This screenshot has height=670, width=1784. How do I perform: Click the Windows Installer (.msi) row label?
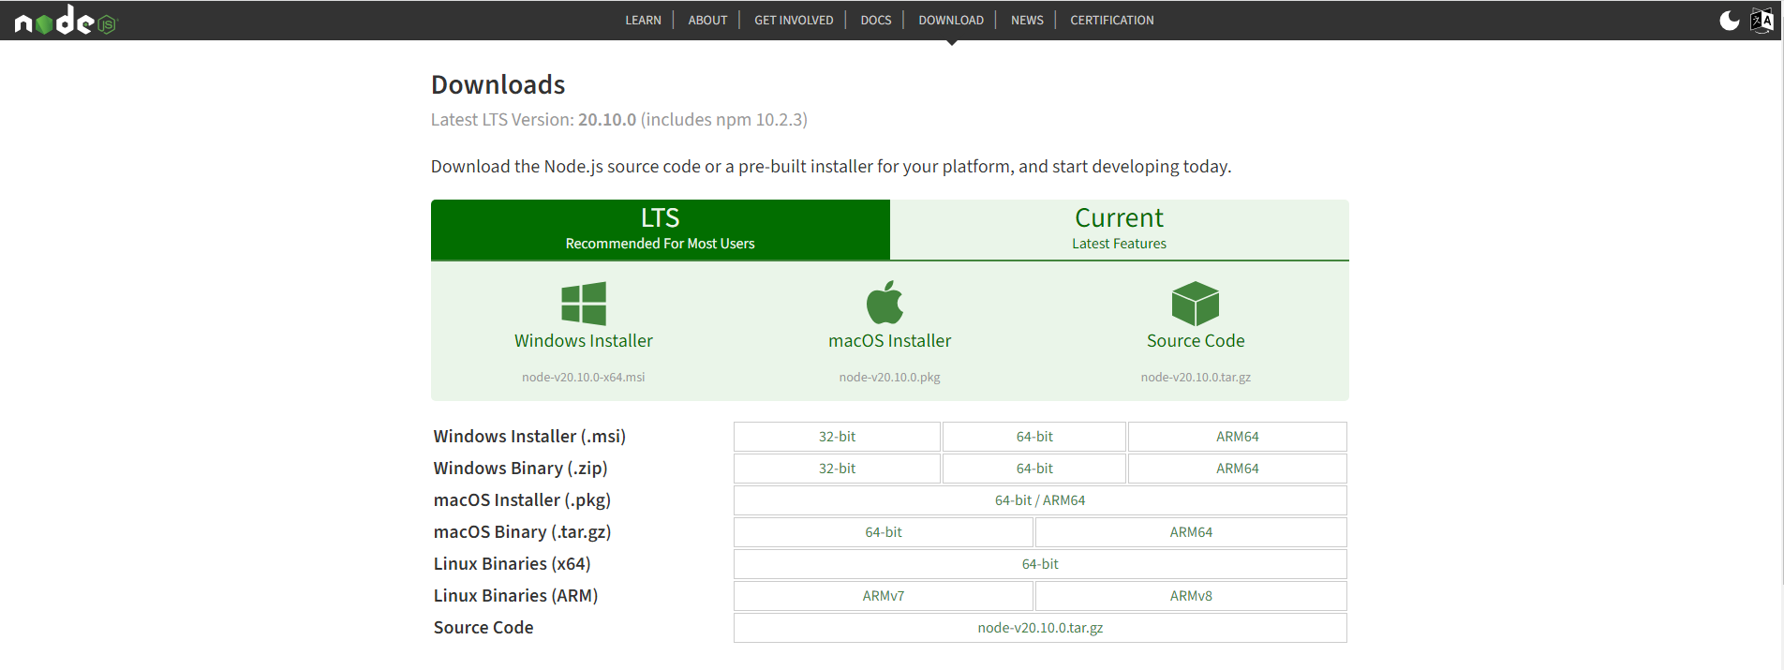[529, 437]
